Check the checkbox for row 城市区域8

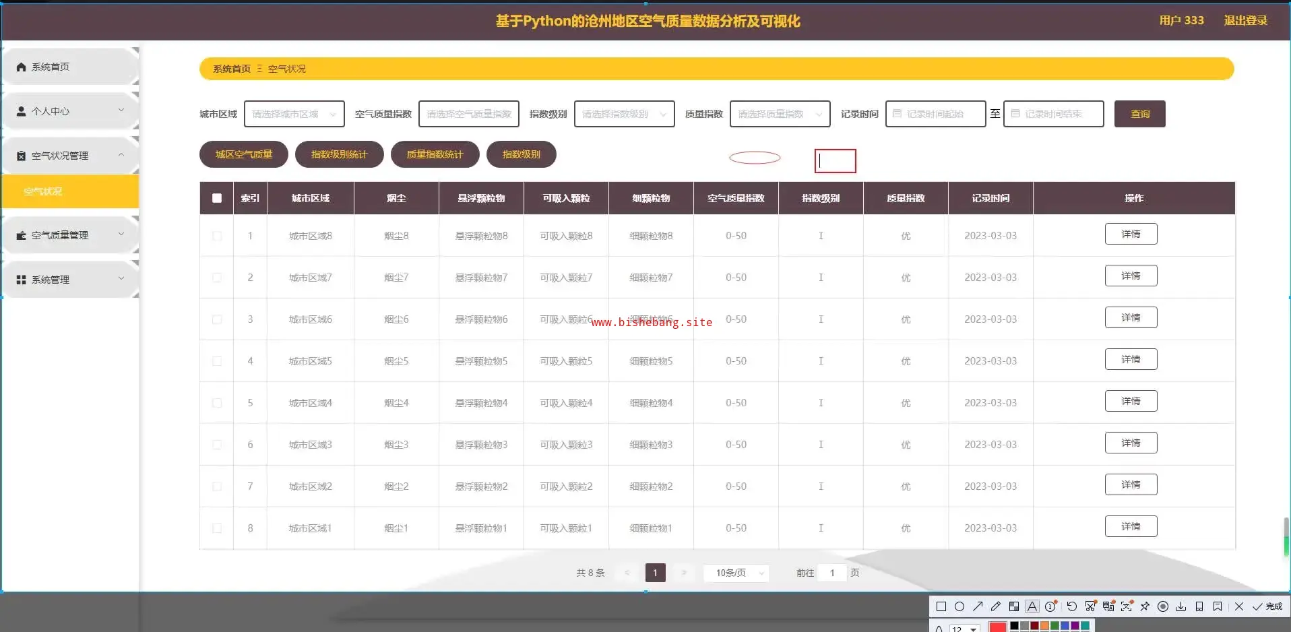pos(217,236)
